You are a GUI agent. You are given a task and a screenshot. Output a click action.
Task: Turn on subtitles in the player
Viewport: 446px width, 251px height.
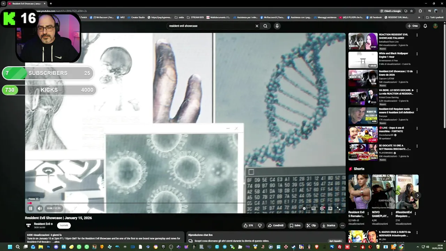click(314, 208)
